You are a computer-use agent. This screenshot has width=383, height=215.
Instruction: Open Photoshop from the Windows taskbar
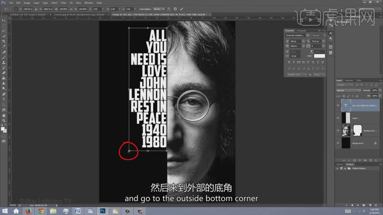(x=103, y=211)
